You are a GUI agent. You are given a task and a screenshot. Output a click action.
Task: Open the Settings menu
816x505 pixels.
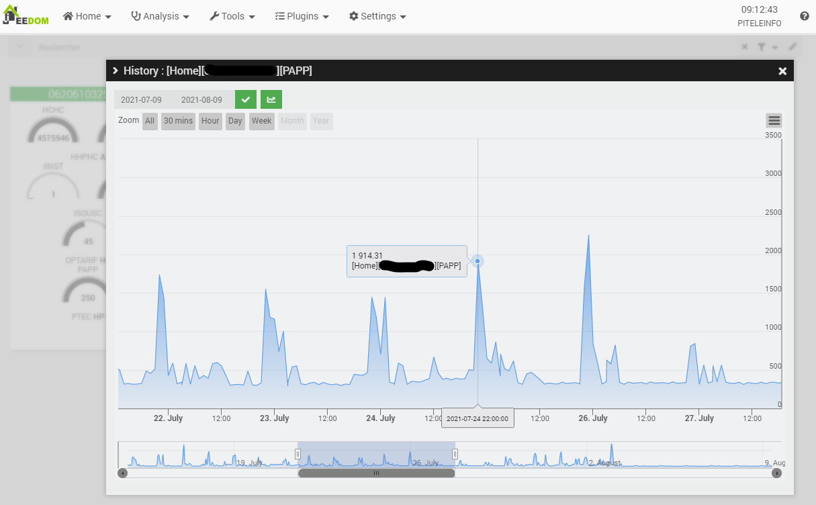point(377,16)
